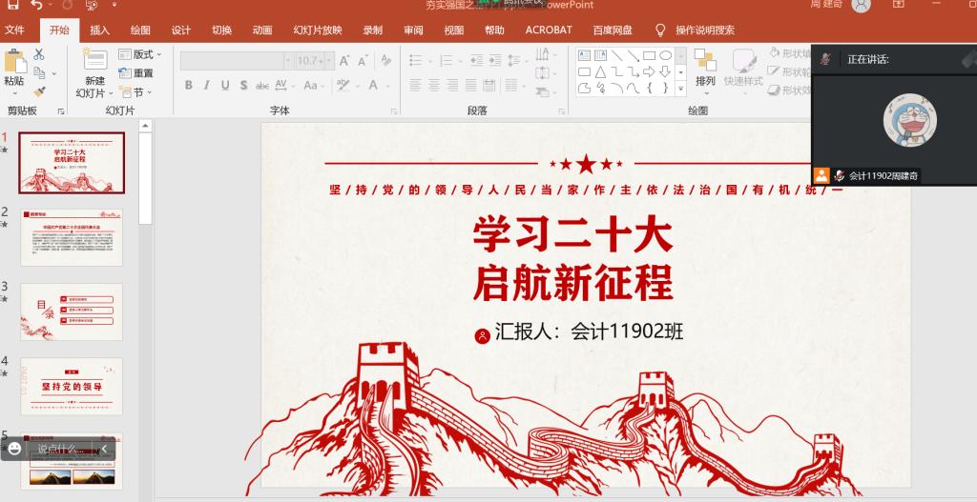The image size is (977, 502).
Task: Toggle Underline formatting
Action: pyautogui.click(x=225, y=86)
